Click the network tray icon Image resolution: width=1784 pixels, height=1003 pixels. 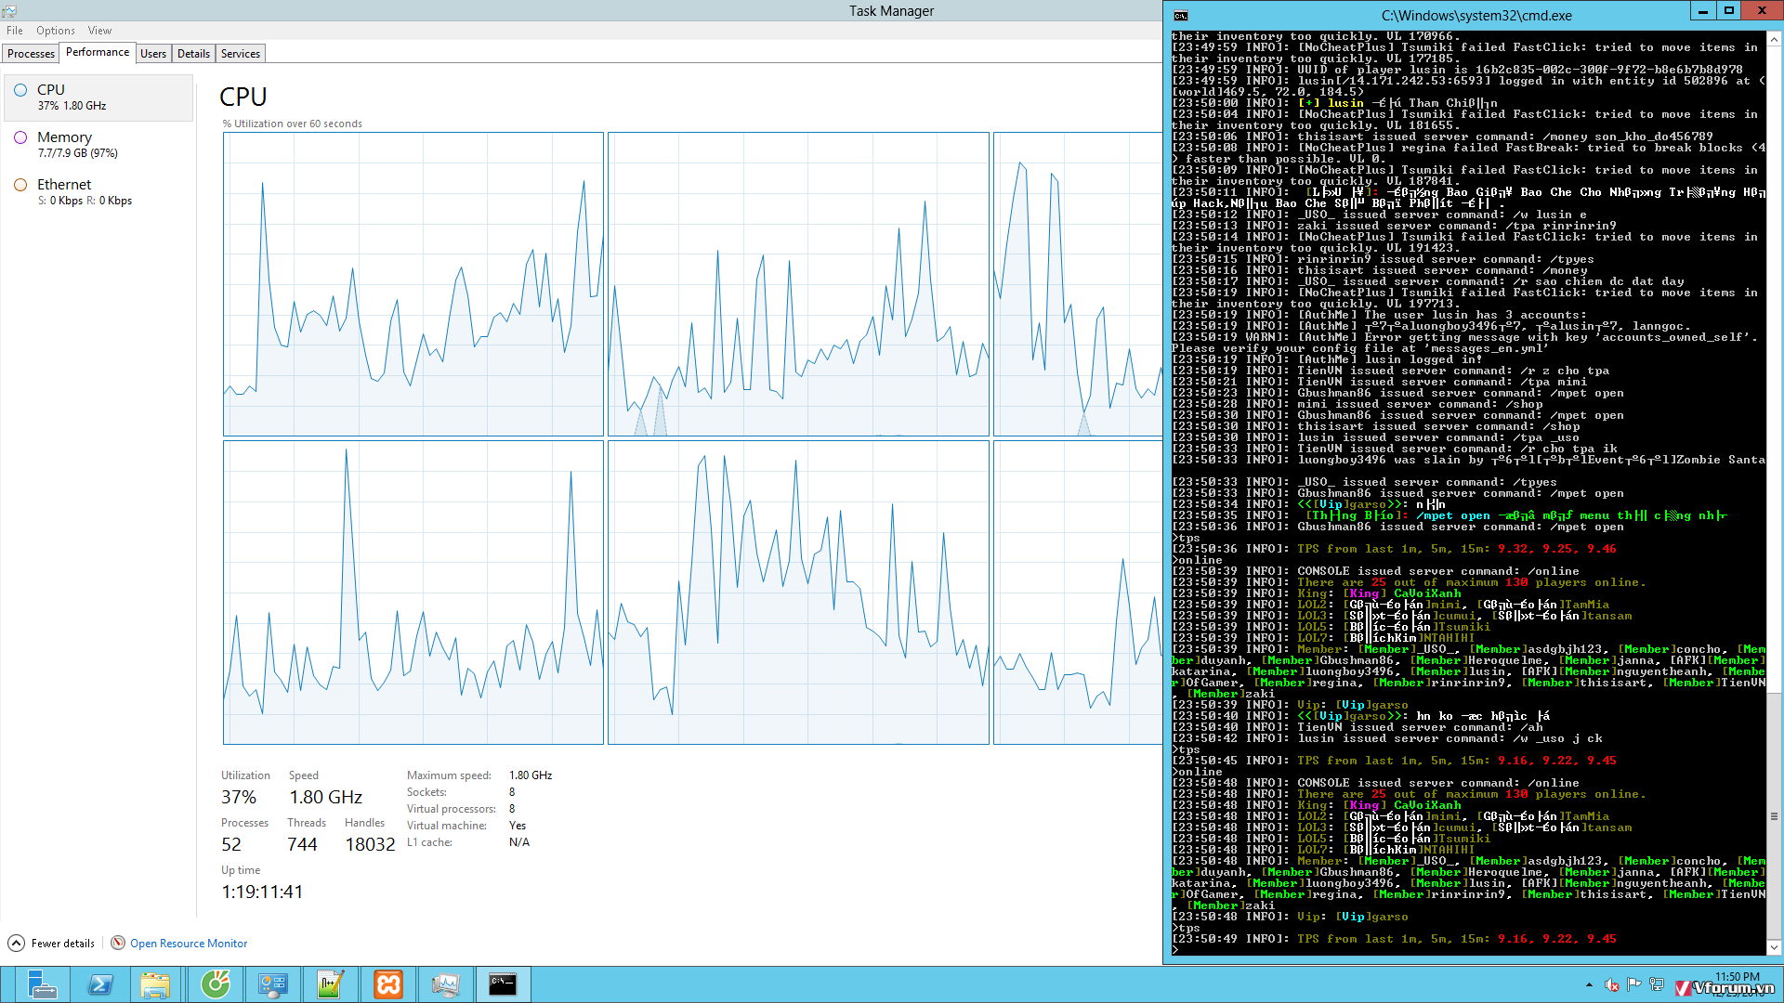coord(1657,984)
